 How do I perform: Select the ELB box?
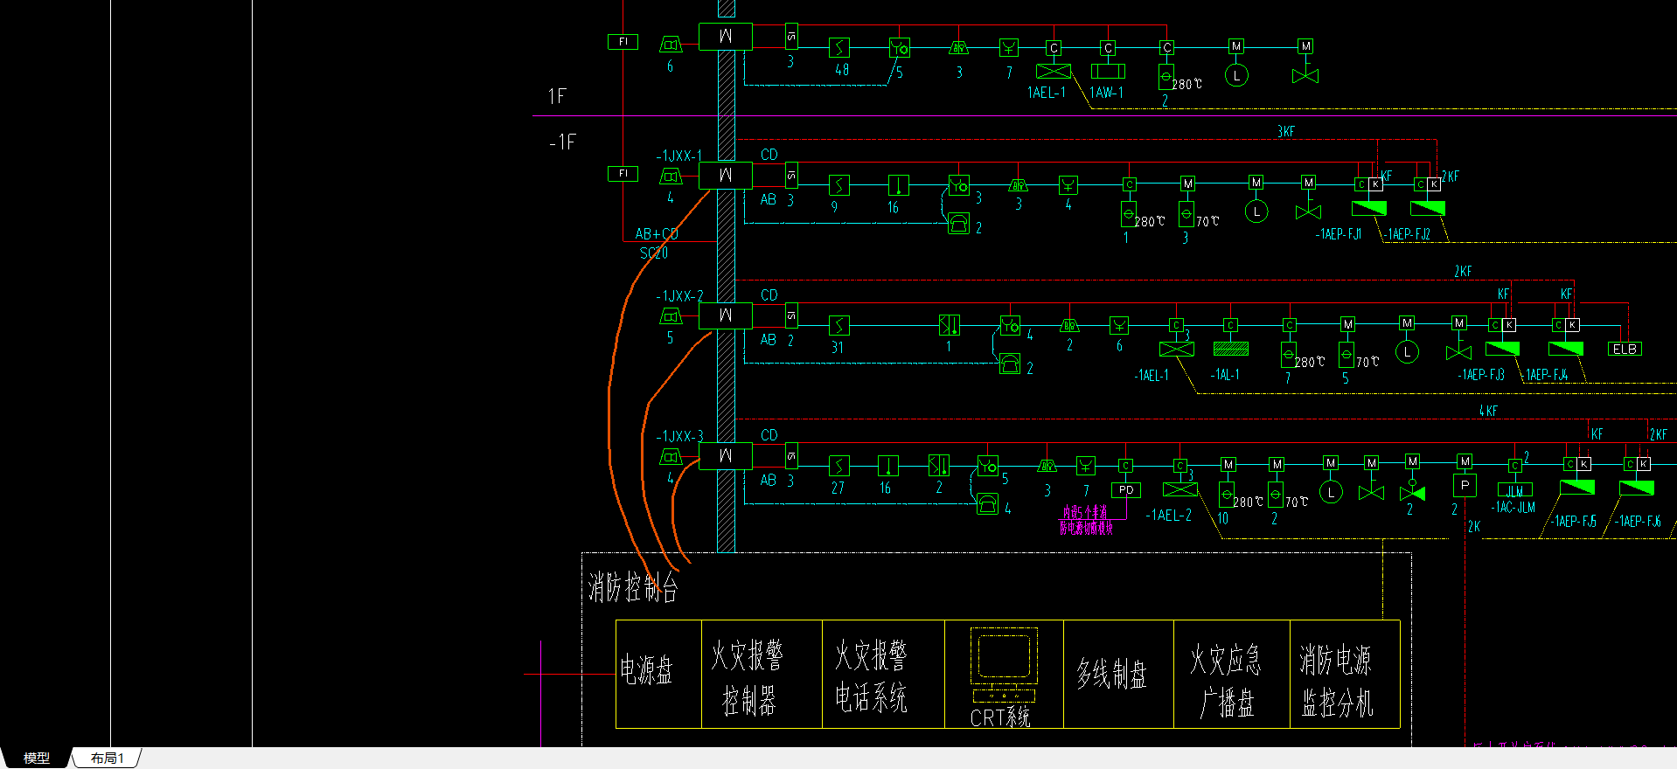pyautogui.click(x=1625, y=349)
